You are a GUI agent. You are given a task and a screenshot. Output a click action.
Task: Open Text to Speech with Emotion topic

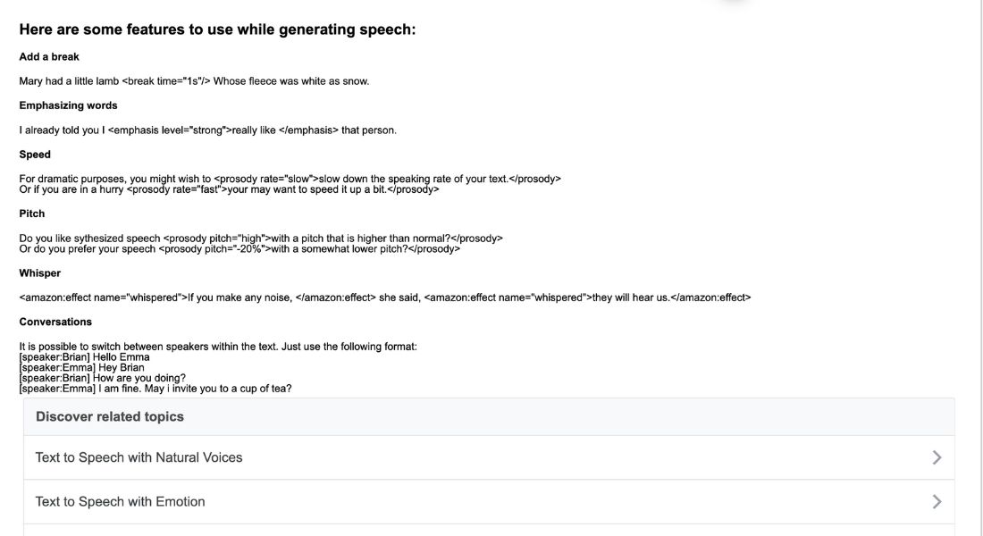point(489,501)
